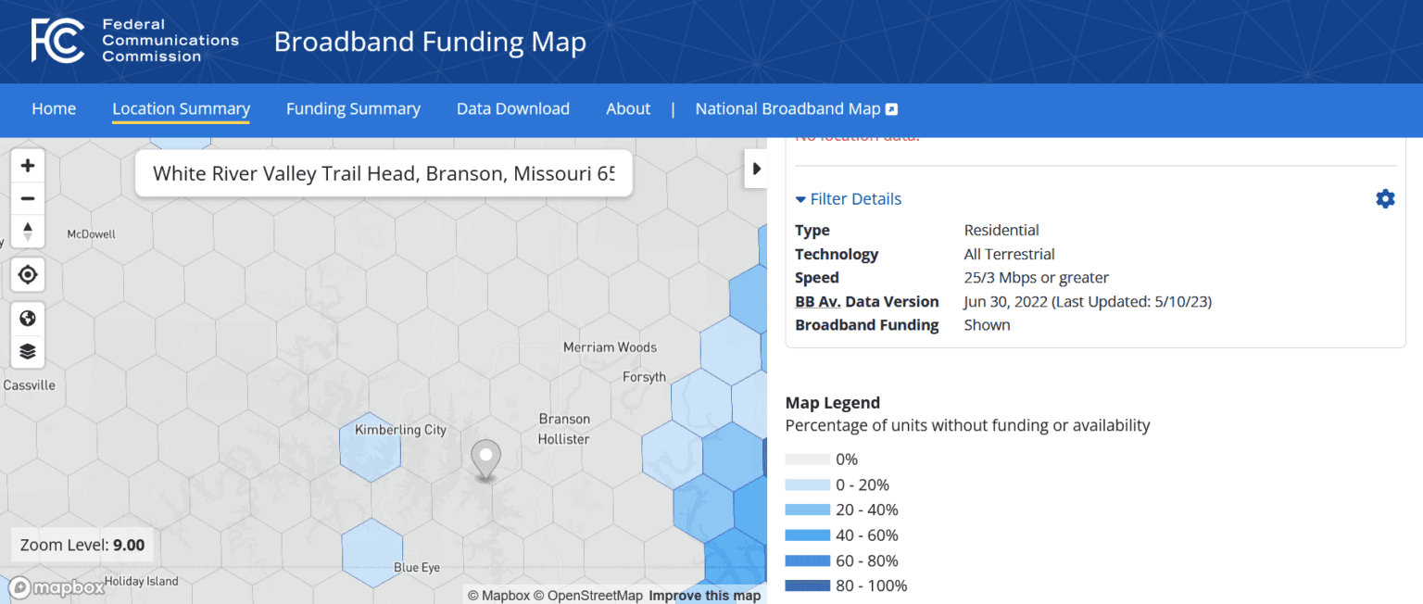Open the globe basemap style icon

tap(28, 318)
